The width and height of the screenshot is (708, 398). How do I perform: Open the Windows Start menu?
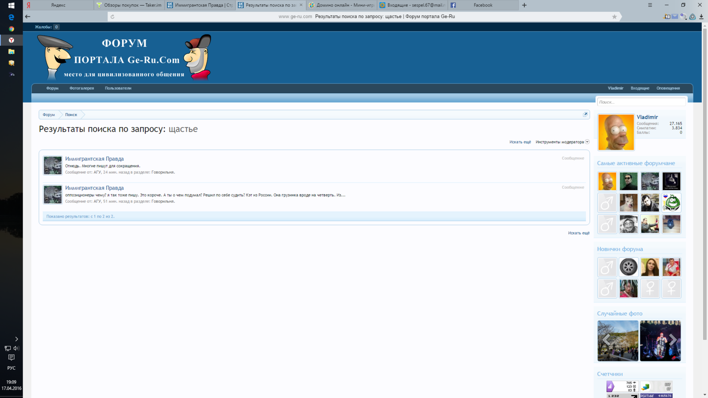11,5
